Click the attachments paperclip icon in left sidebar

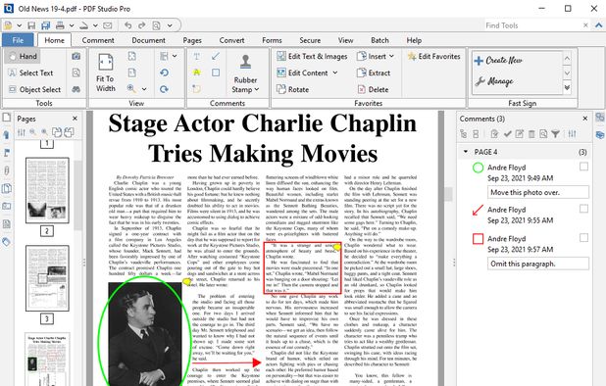[x=7, y=170]
